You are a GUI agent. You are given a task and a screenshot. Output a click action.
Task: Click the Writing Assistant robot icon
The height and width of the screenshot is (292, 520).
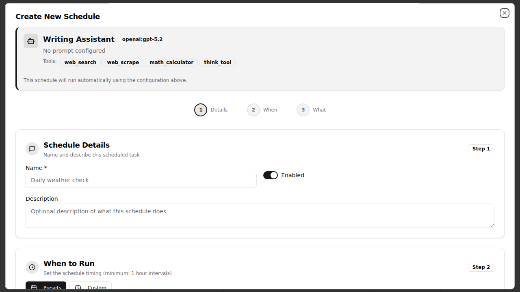pos(31,41)
